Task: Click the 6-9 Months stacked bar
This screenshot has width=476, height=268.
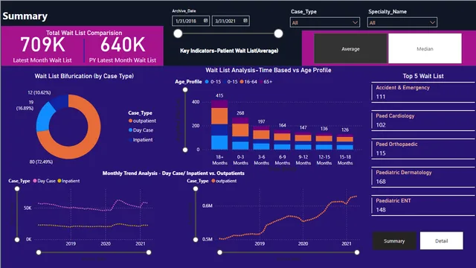Action: tap(283, 140)
